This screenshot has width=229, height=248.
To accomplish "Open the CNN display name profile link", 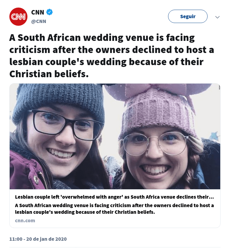I will pos(38,12).
